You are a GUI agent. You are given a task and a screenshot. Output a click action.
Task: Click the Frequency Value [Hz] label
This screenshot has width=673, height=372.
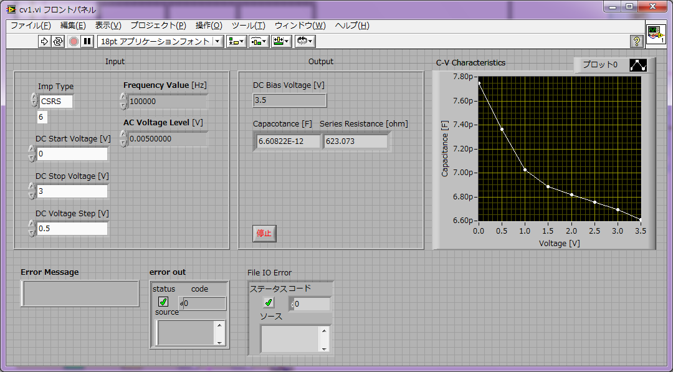coord(165,85)
